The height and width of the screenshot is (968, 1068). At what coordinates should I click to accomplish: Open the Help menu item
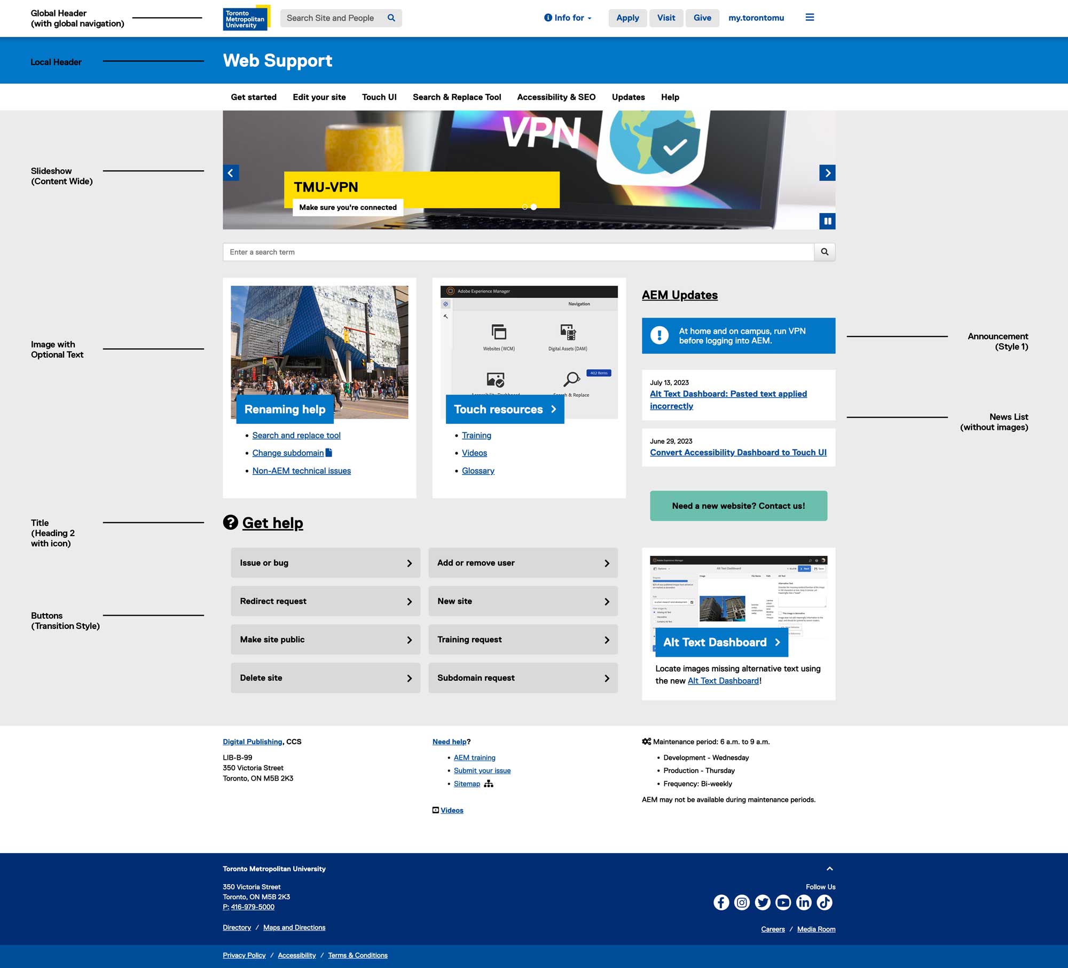(x=670, y=97)
